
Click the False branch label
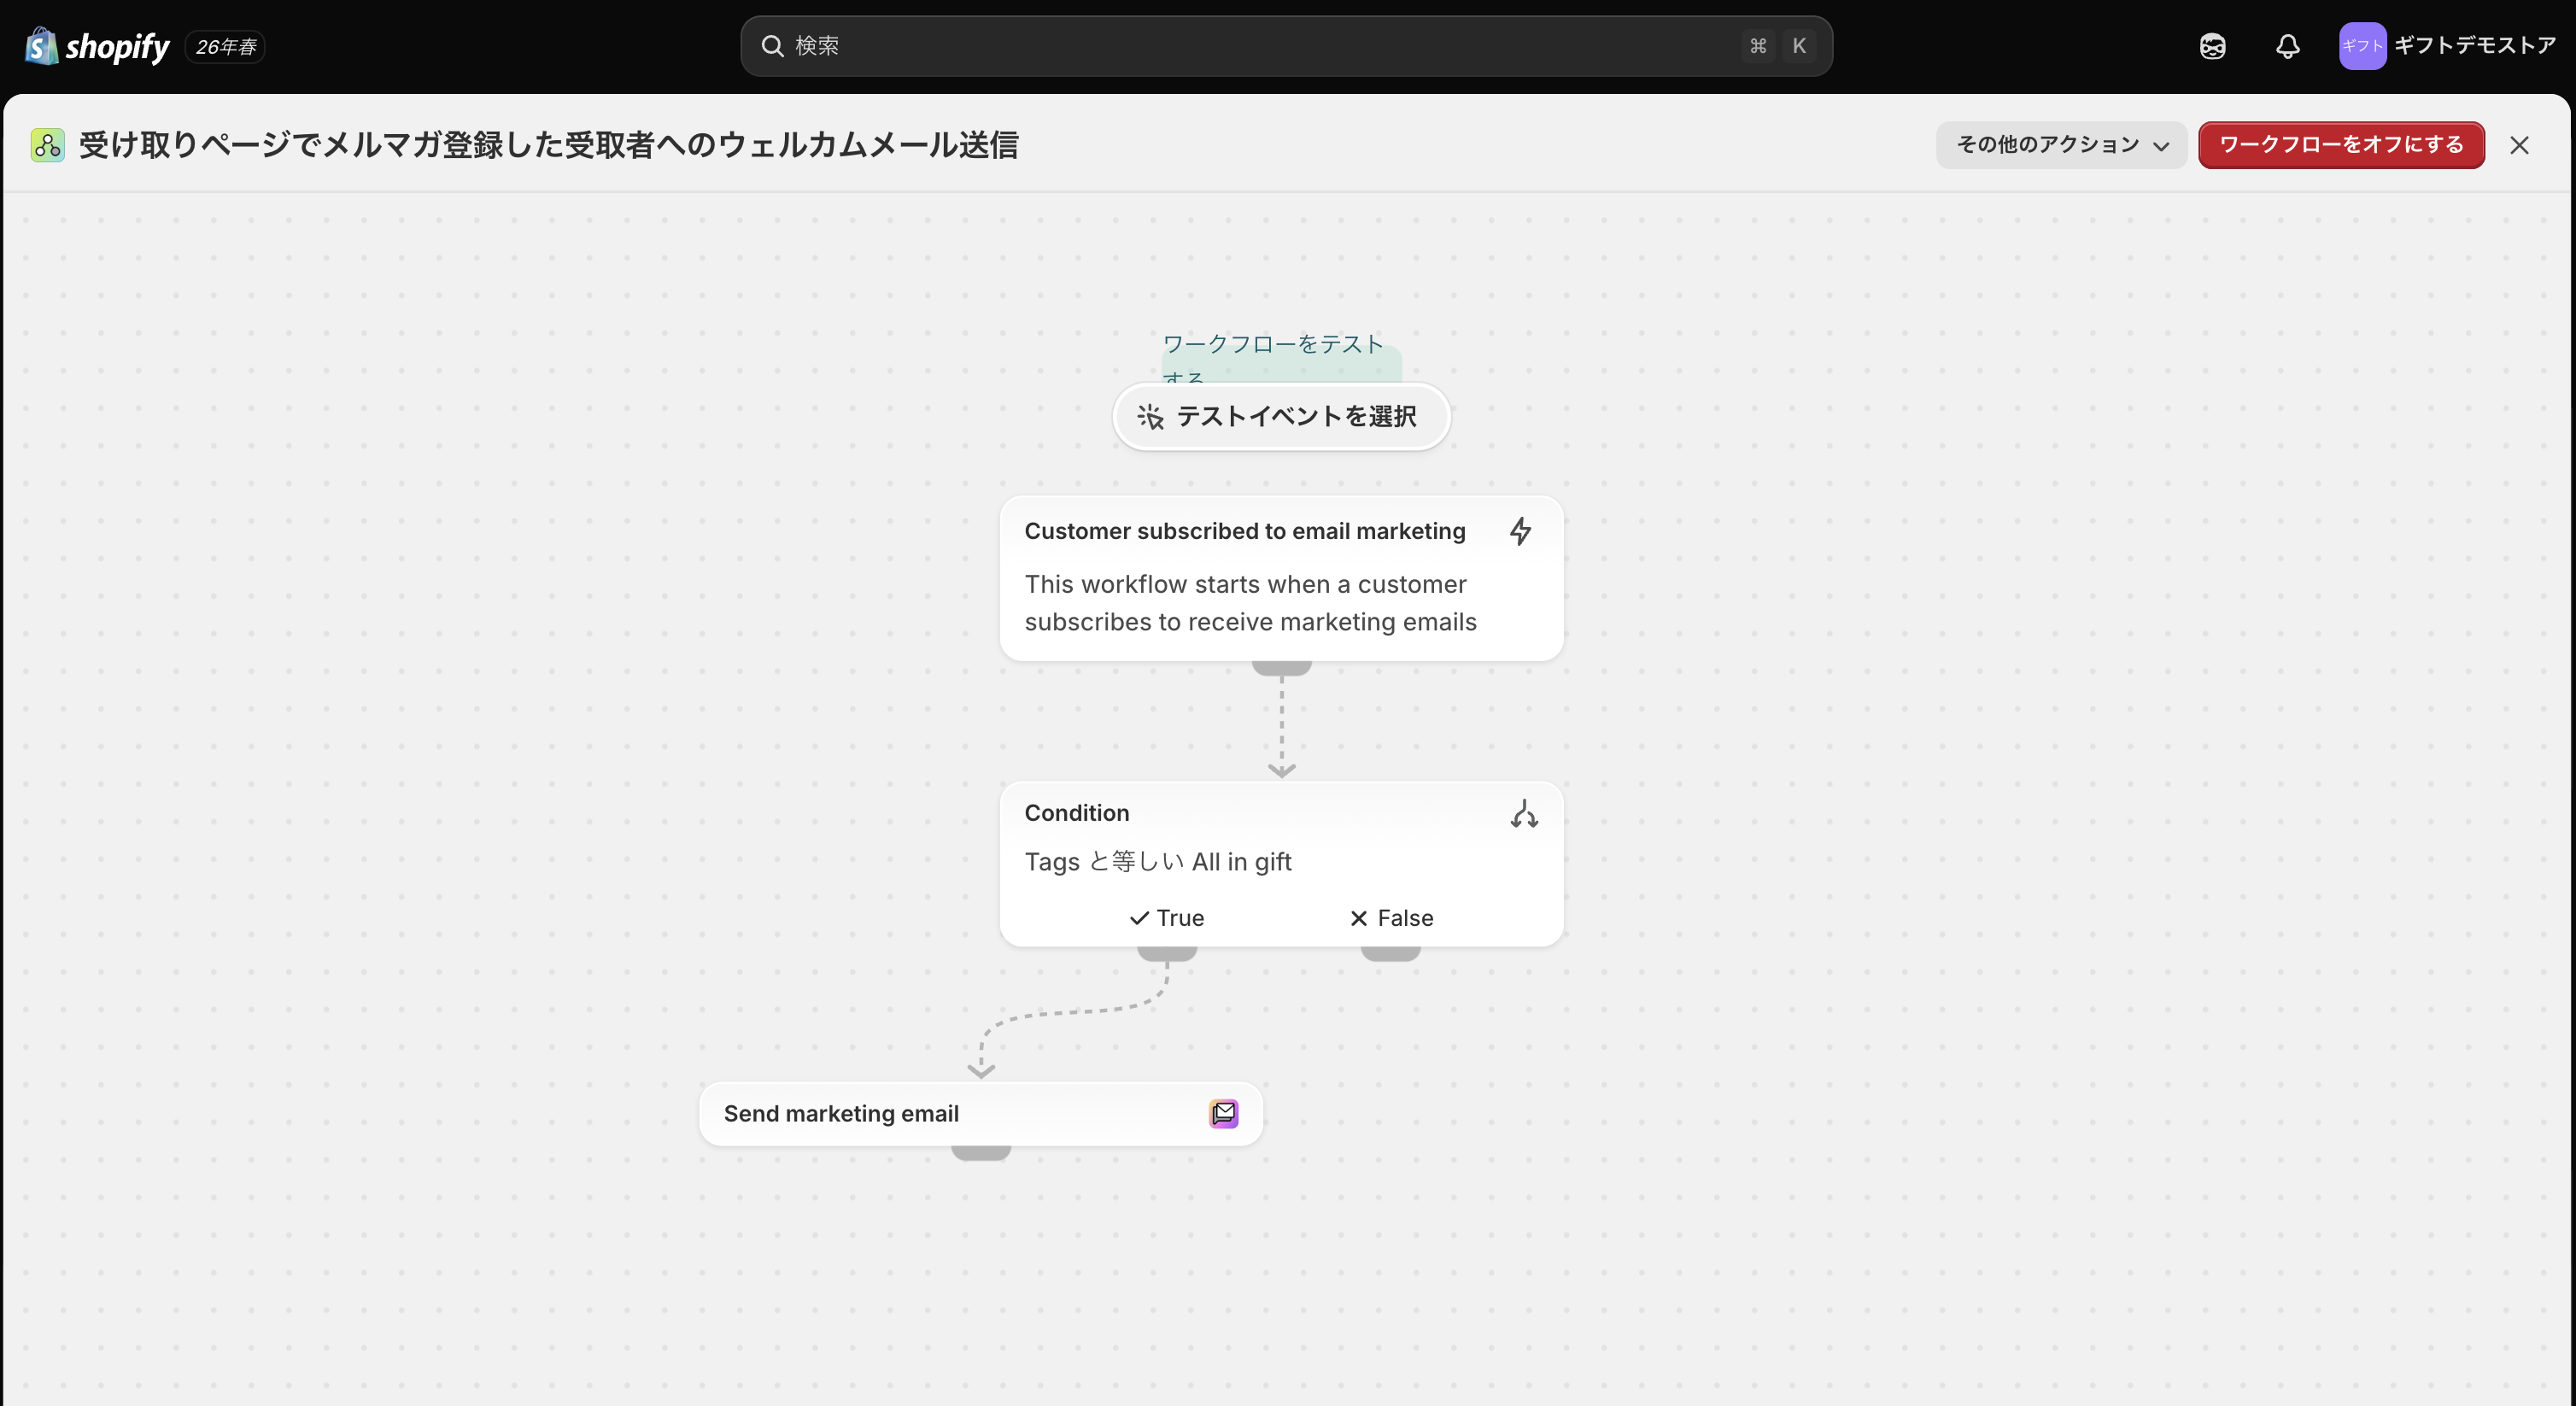[1405, 918]
